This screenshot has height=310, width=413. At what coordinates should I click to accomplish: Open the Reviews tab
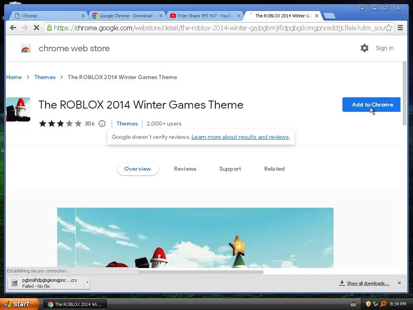pyautogui.click(x=185, y=169)
